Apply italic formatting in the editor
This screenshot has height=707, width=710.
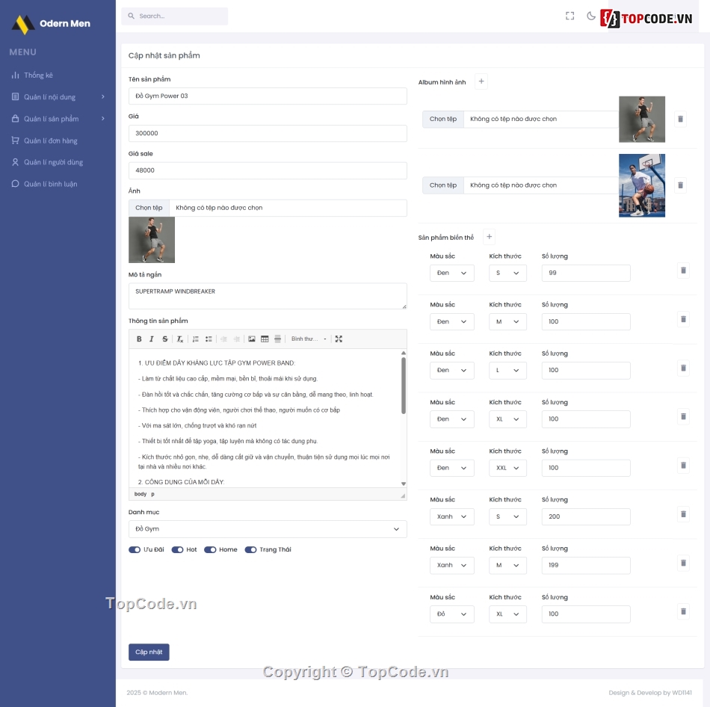point(152,339)
